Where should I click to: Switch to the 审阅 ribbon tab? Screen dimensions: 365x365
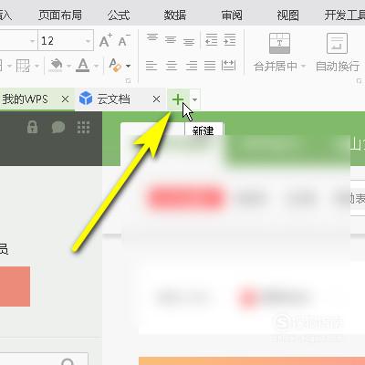point(232,15)
